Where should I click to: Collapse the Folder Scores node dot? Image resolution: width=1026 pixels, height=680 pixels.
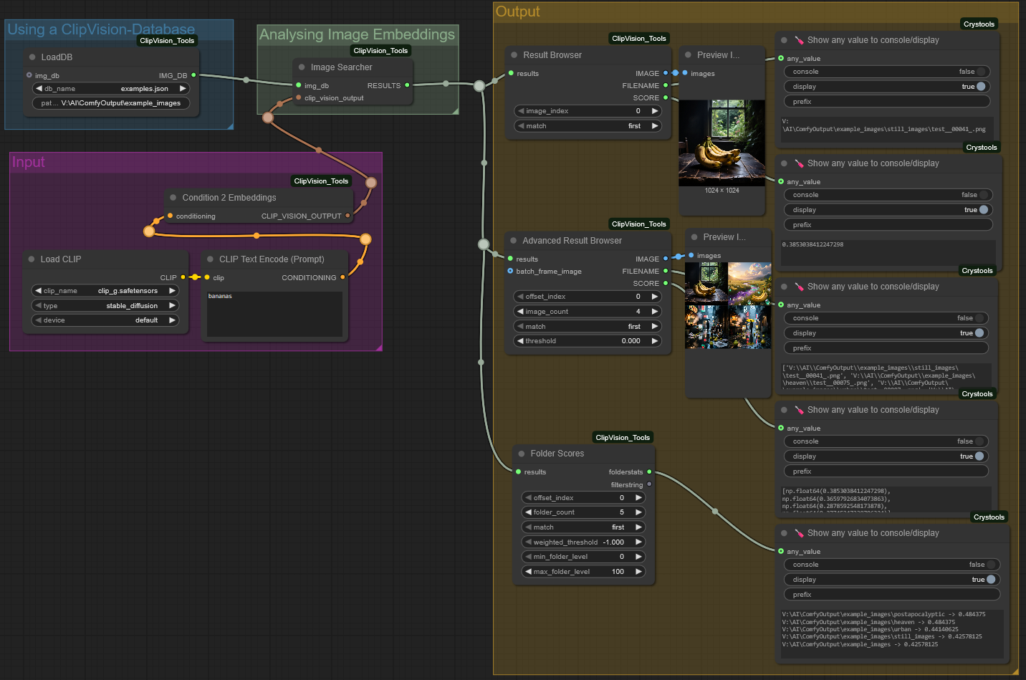522,454
